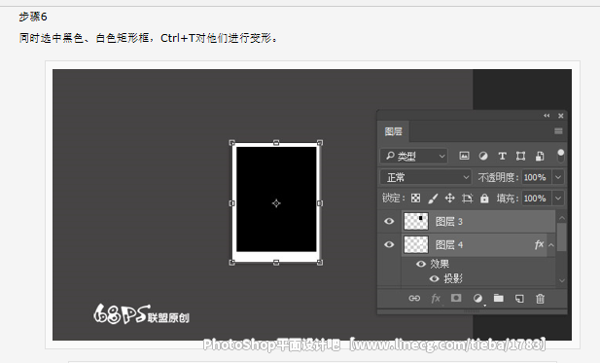This screenshot has height=363, width=600.
Task: Click the 不透明度 100% value field
Action: [x=537, y=177]
